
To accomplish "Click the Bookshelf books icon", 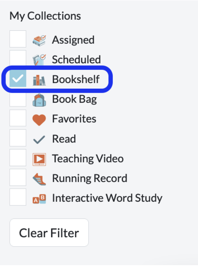I will coord(39,80).
